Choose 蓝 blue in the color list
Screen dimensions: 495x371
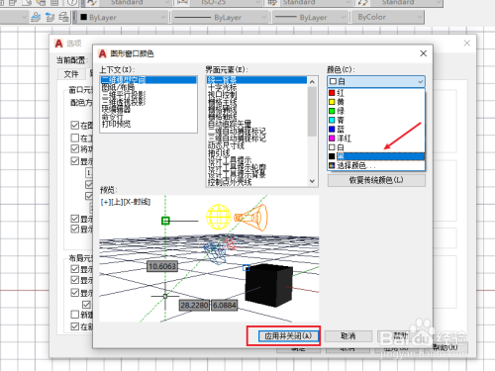pyautogui.click(x=376, y=129)
